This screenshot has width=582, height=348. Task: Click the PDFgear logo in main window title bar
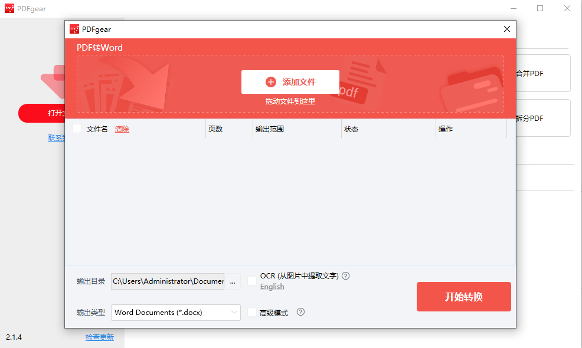coord(9,8)
